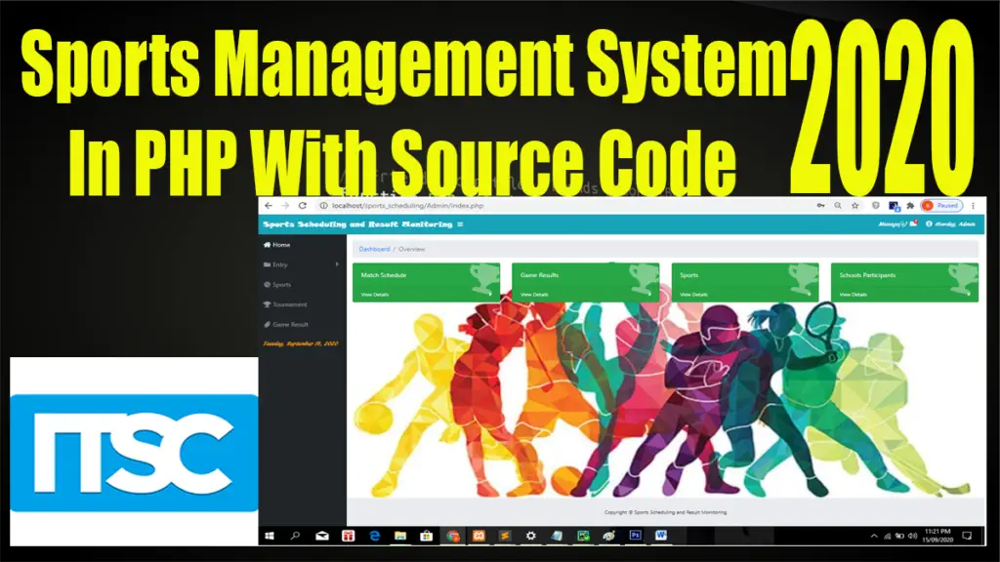
Task: Open the Windows Start menu
Action: pyautogui.click(x=271, y=536)
